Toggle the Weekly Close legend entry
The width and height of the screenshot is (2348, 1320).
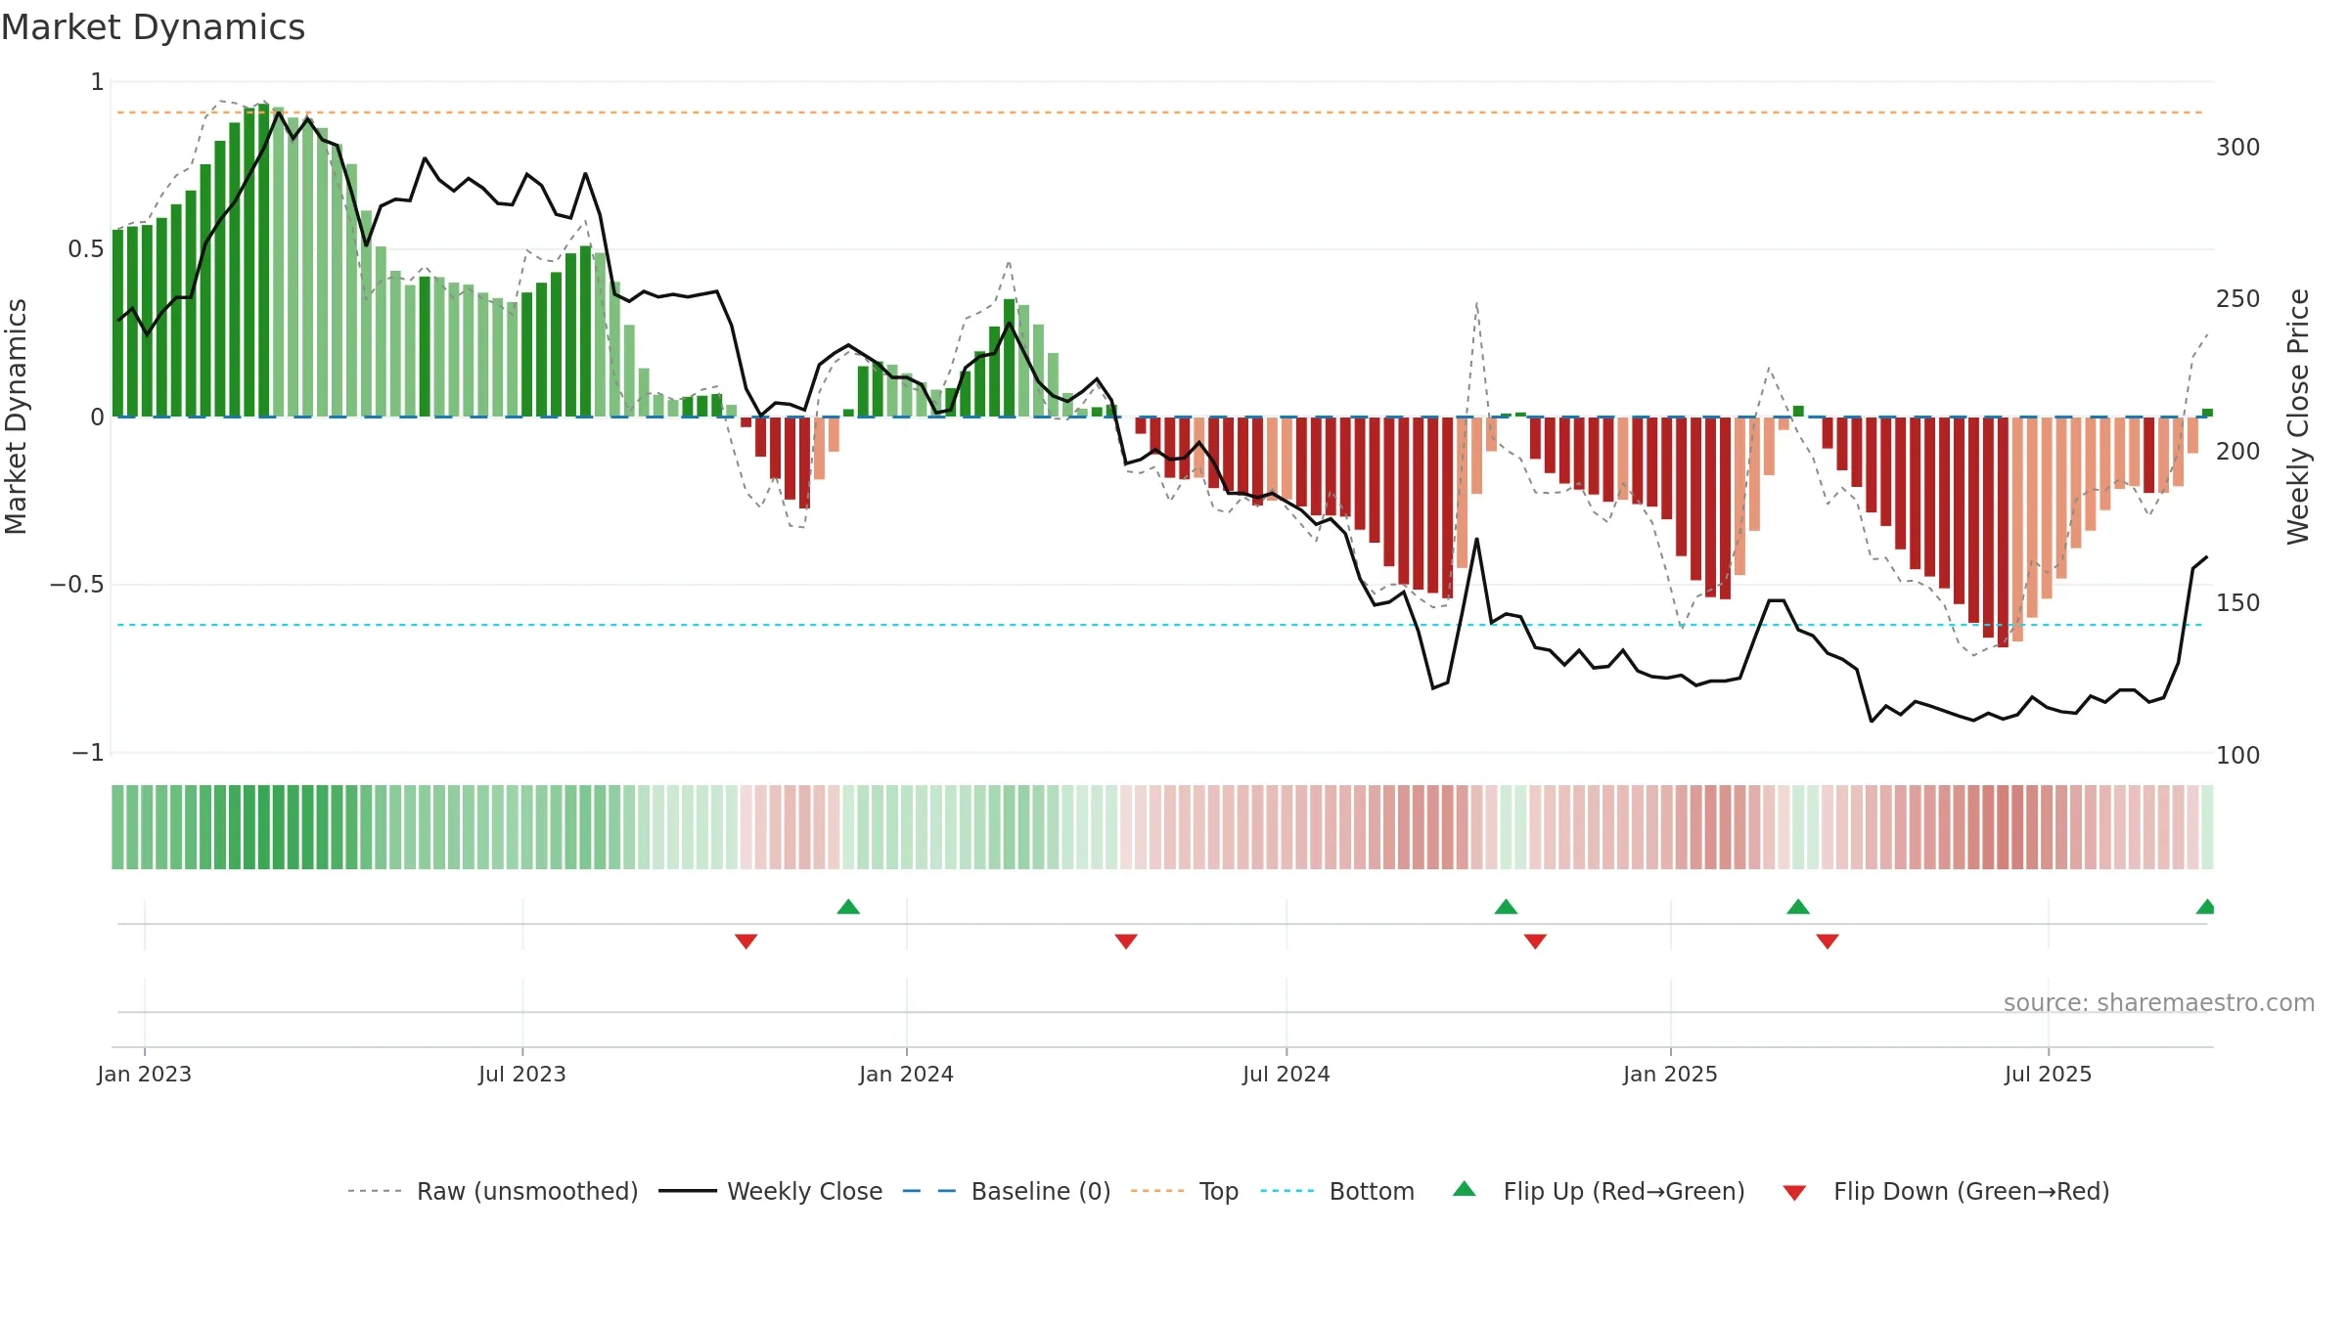[771, 1191]
